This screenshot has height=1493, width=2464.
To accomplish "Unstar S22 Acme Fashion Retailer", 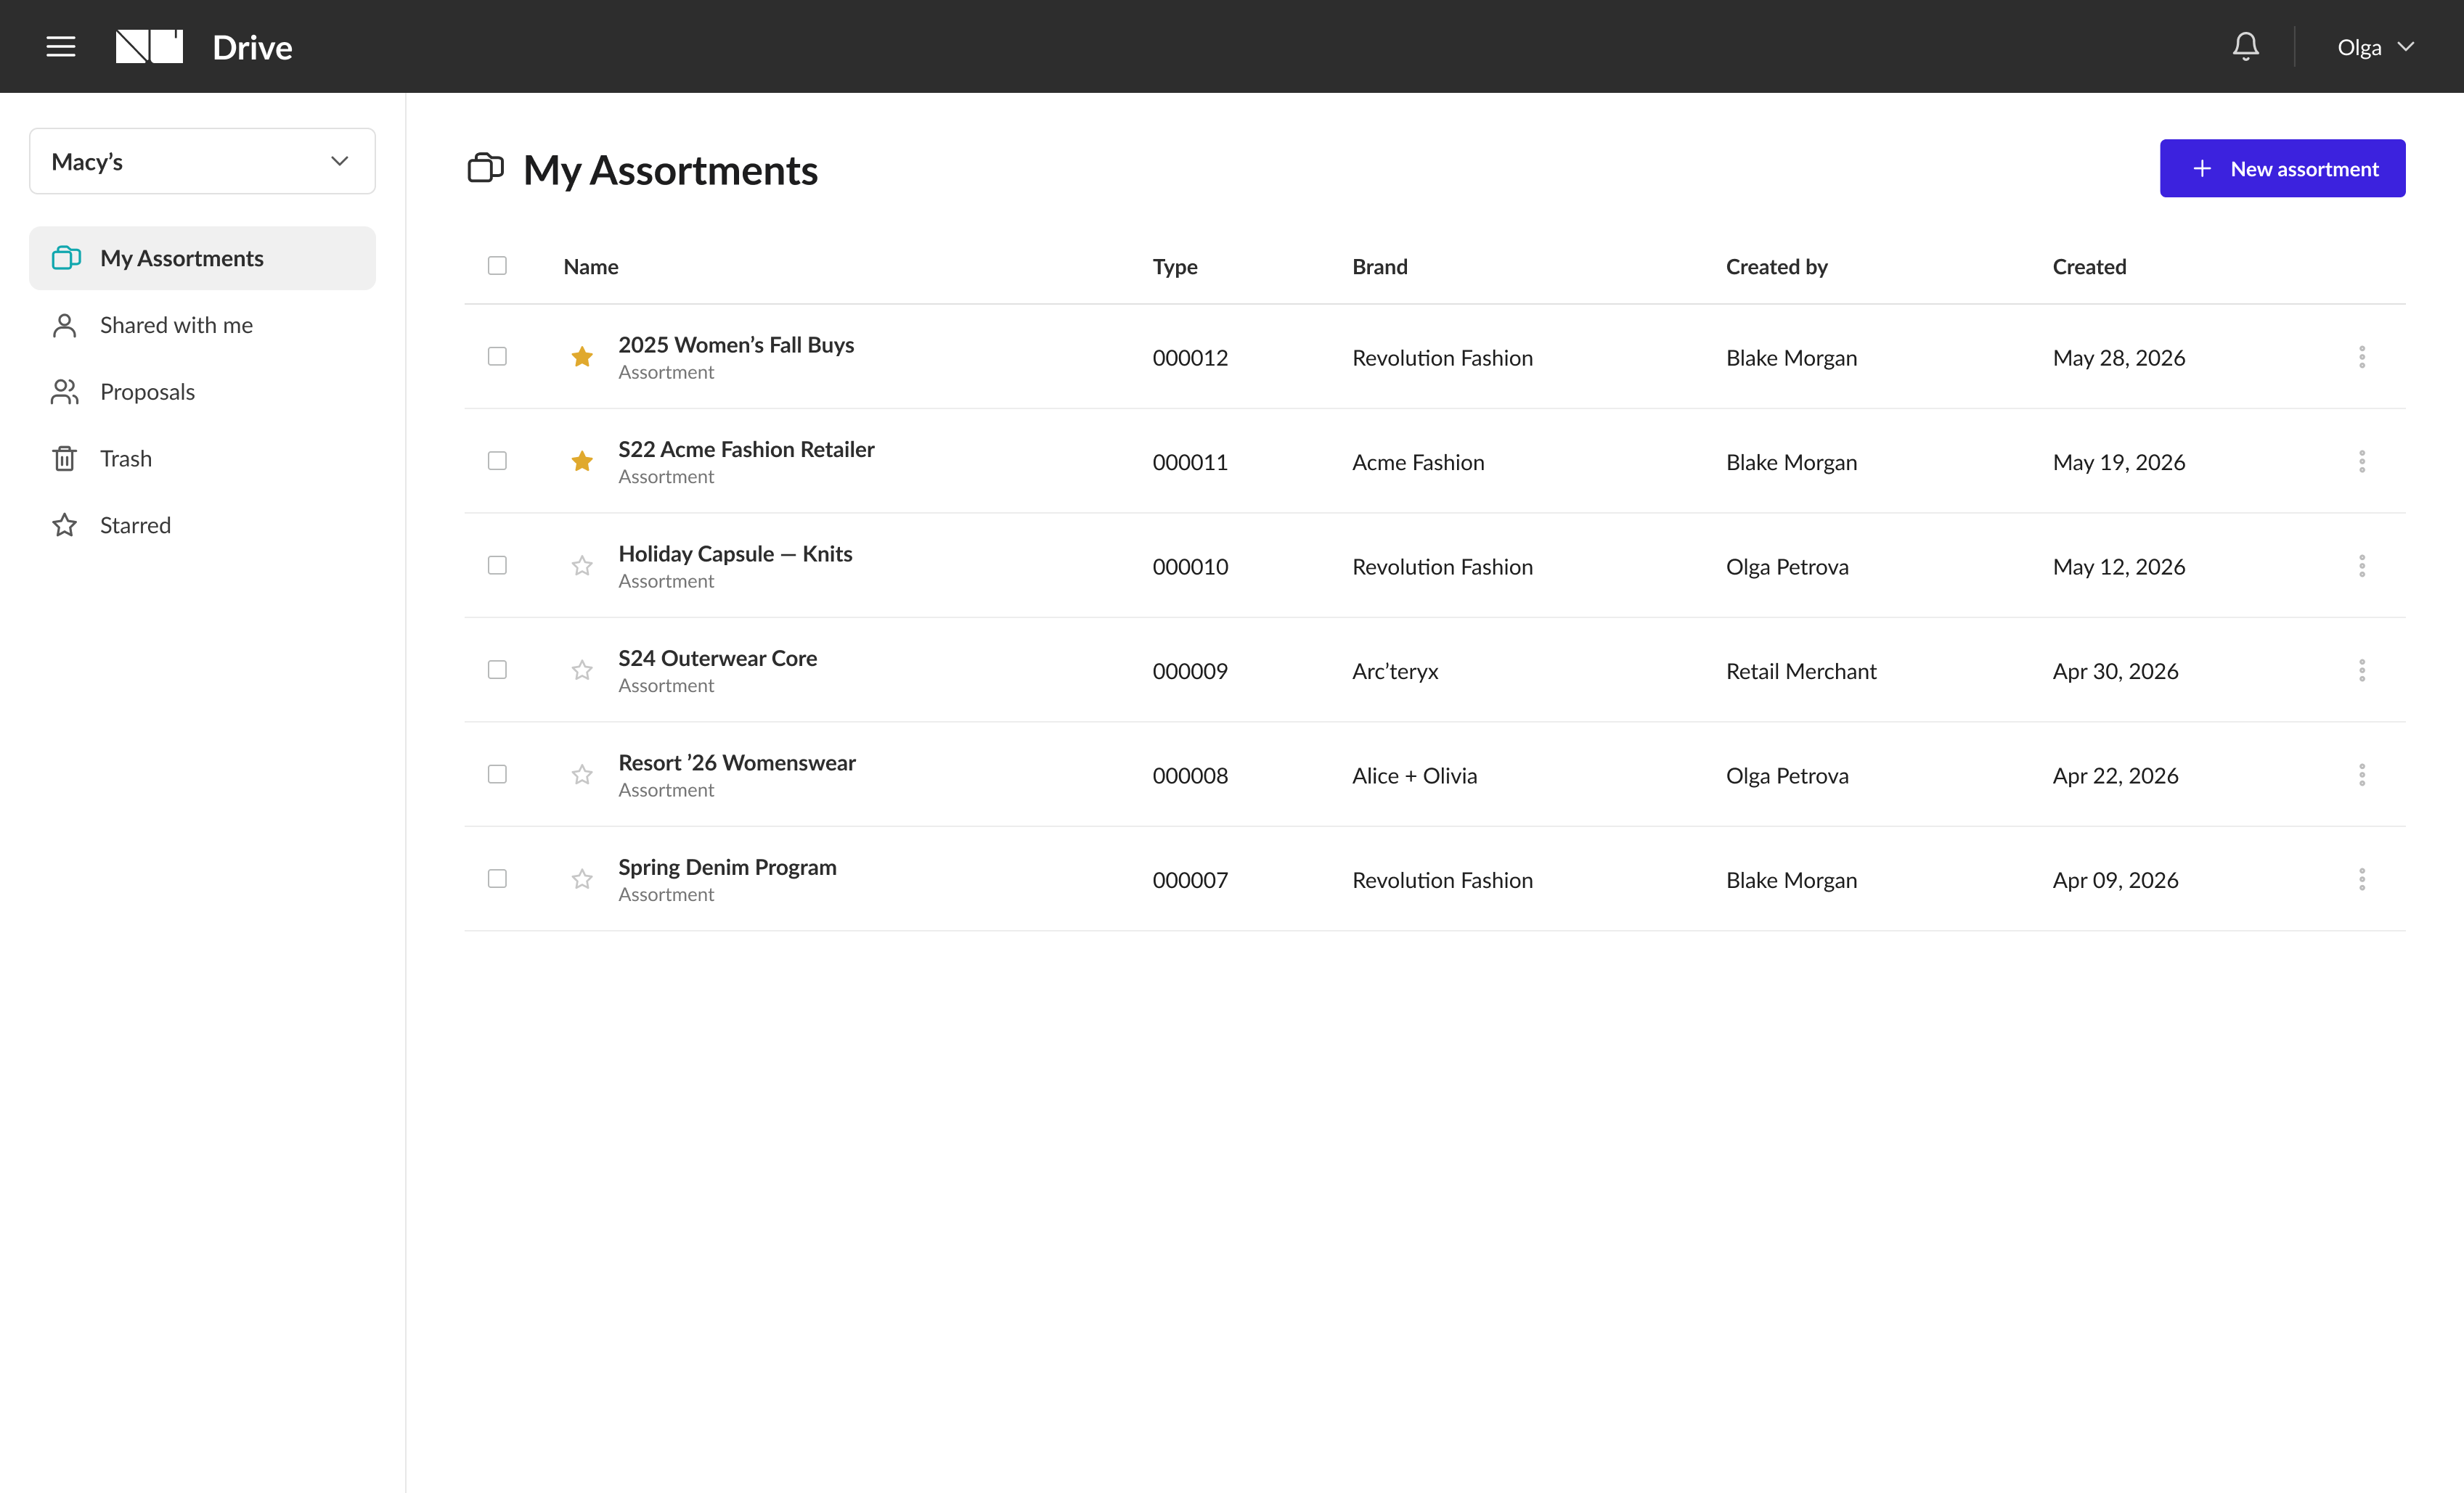I will pyautogui.click(x=582, y=461).
